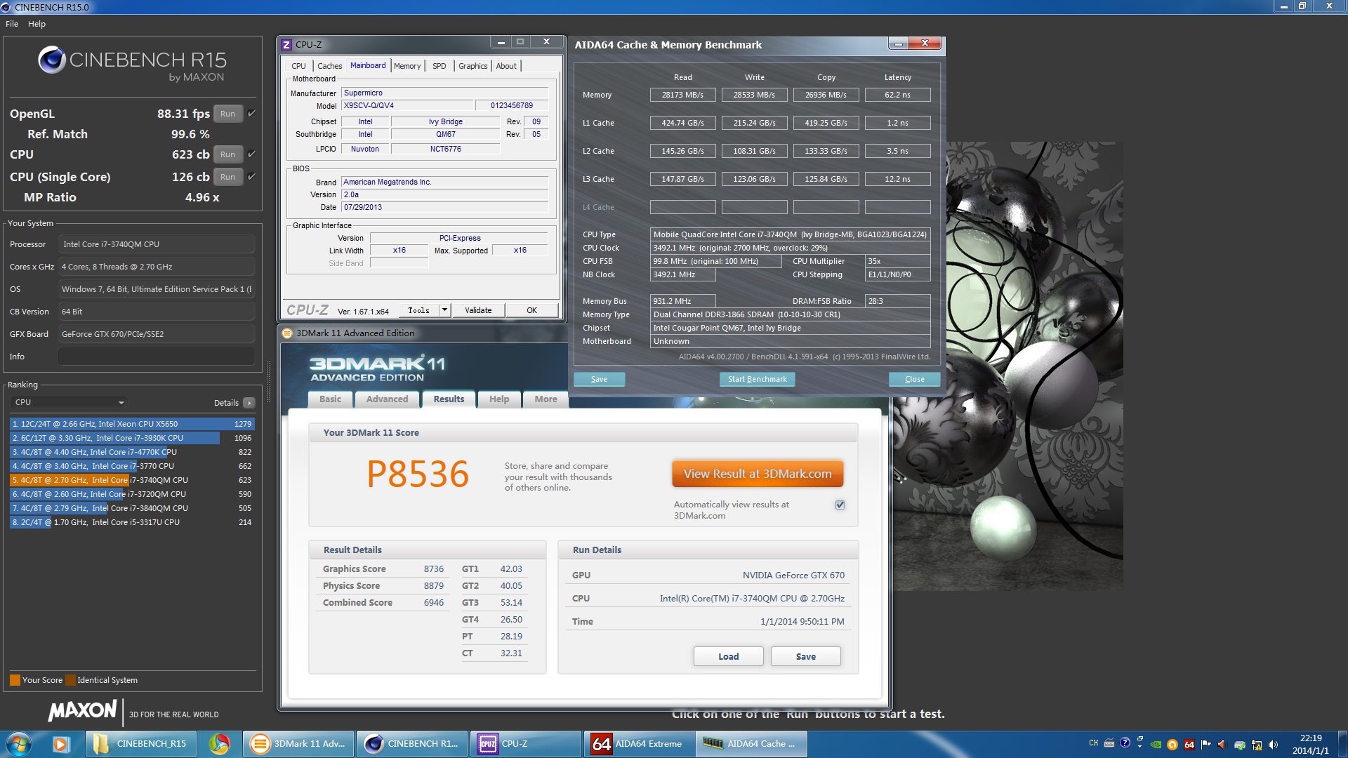Click Close in AIDA64 benchmark window

pyautogui.click(x=914, y=379)
